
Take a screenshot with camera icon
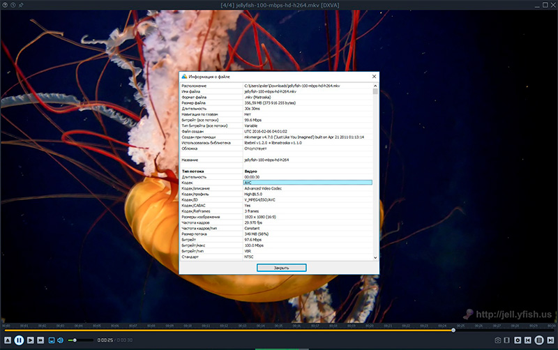tap(498, 340)
